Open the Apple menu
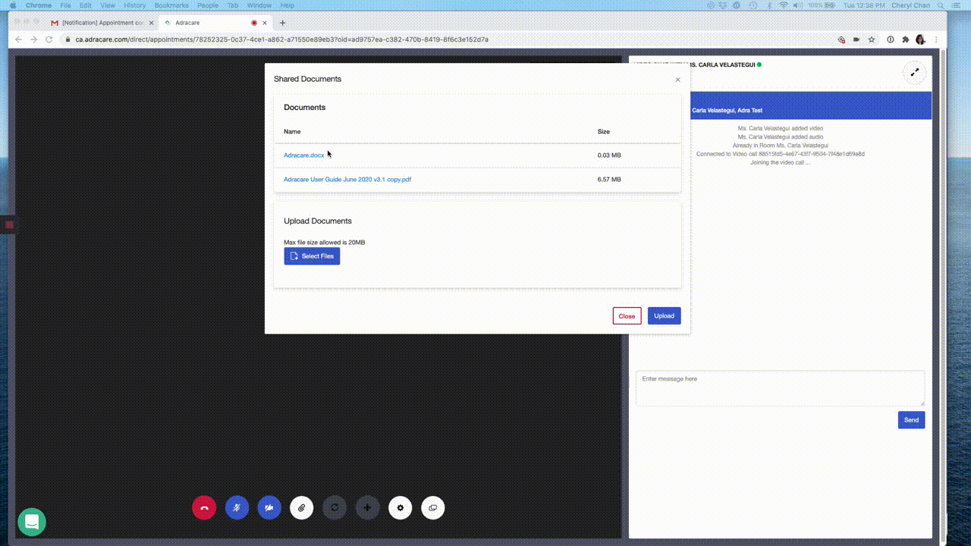Viewport: 971px width, 546px height. [12, 5]
